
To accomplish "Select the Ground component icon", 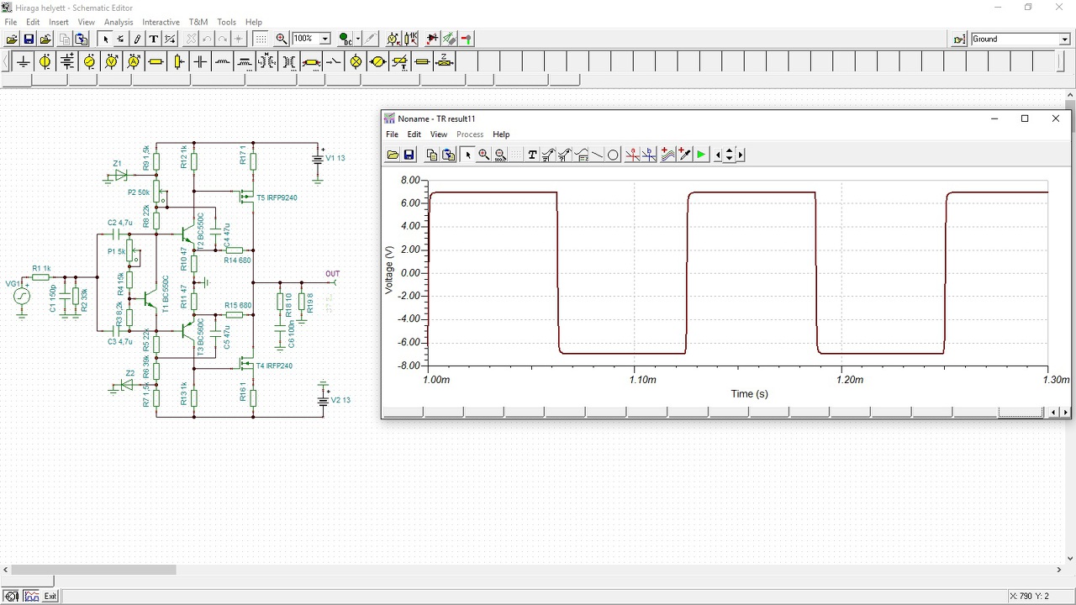I will pos(23,61).
